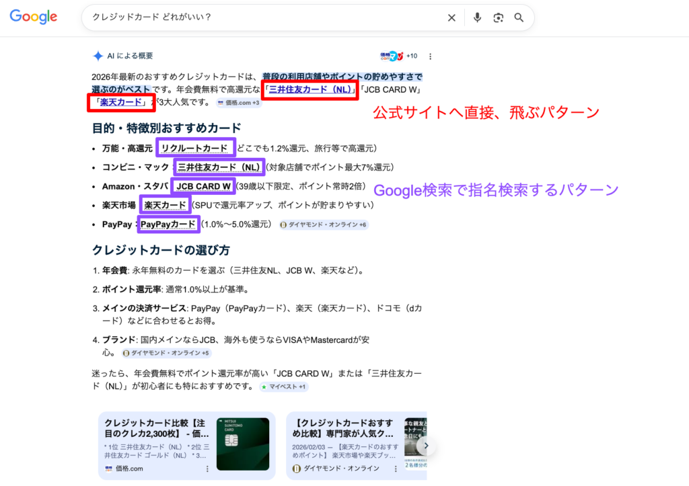
Task: Click JCB CARD W link in Amazon・スタバ row
Action: pyautogui.click(x=203, y=186)
